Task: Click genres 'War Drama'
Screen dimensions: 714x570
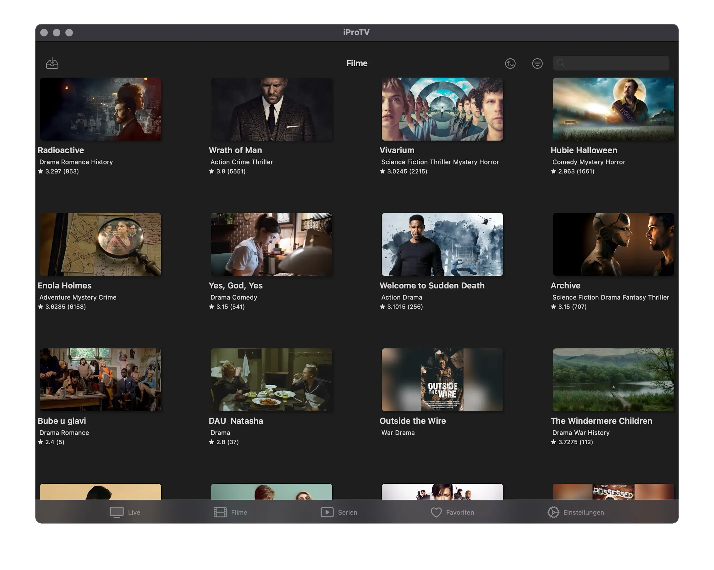Action: pyautogui.click(x=398, y=433)
